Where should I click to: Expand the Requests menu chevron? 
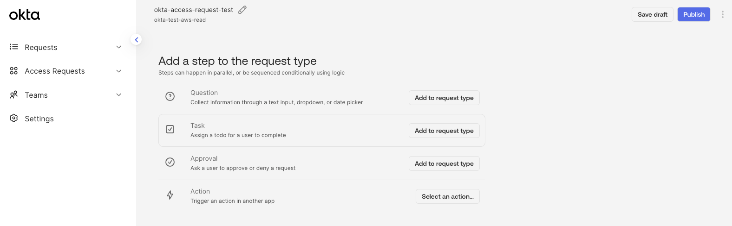click(119, 47)
